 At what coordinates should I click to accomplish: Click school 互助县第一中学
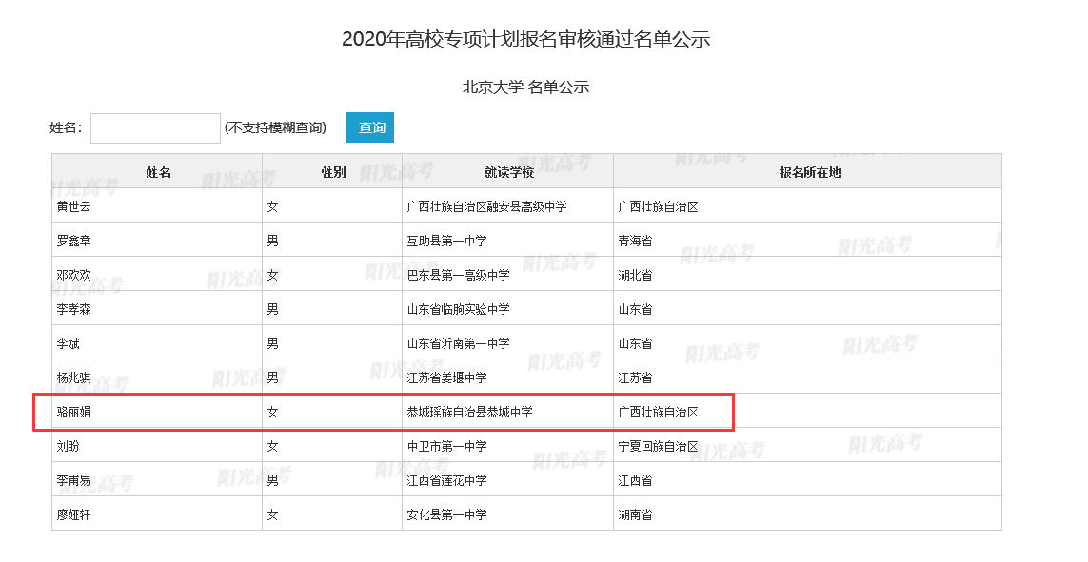[446, 242]
